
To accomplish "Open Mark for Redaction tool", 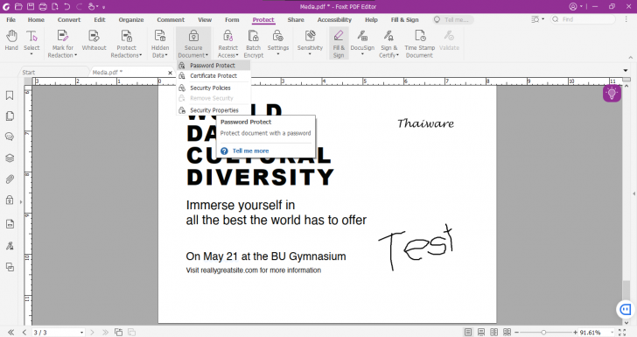I will point(62,44).
